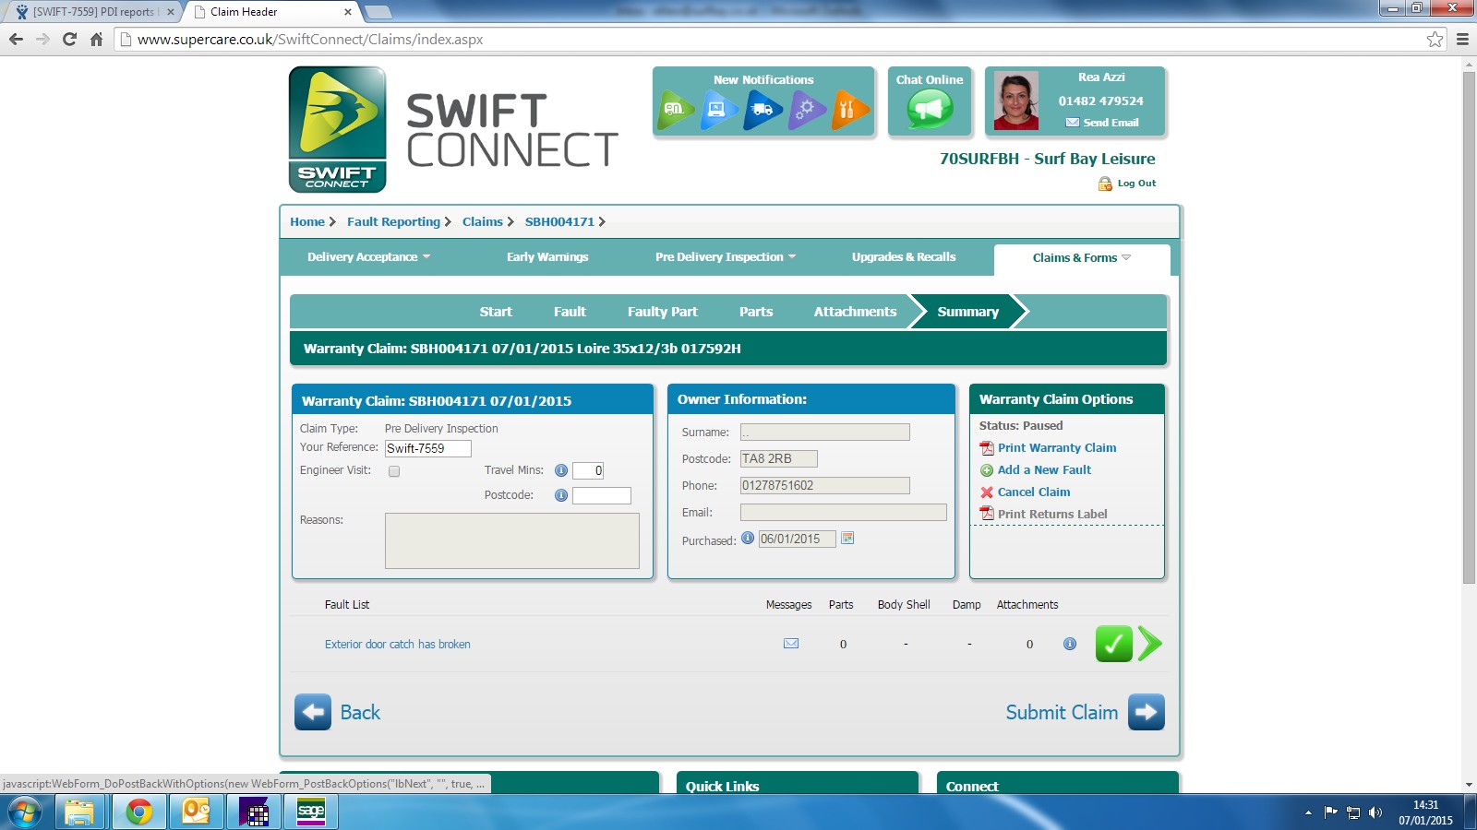Image resolution: width=1477 pixels, height=830 pixels.
Task: Click the Travel Mins info icon
Action: [560, 470]
